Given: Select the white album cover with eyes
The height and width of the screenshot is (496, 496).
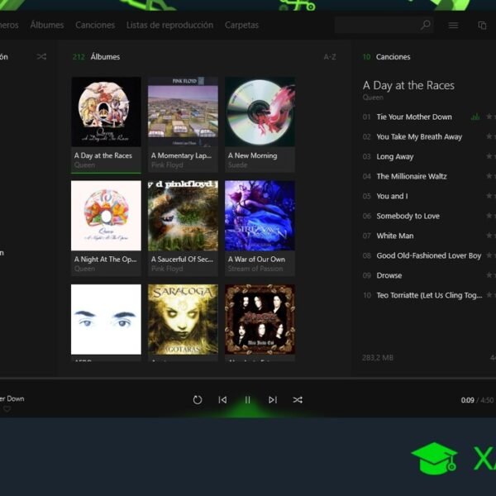Looking at the screenshot, I should tap(106, 319).
